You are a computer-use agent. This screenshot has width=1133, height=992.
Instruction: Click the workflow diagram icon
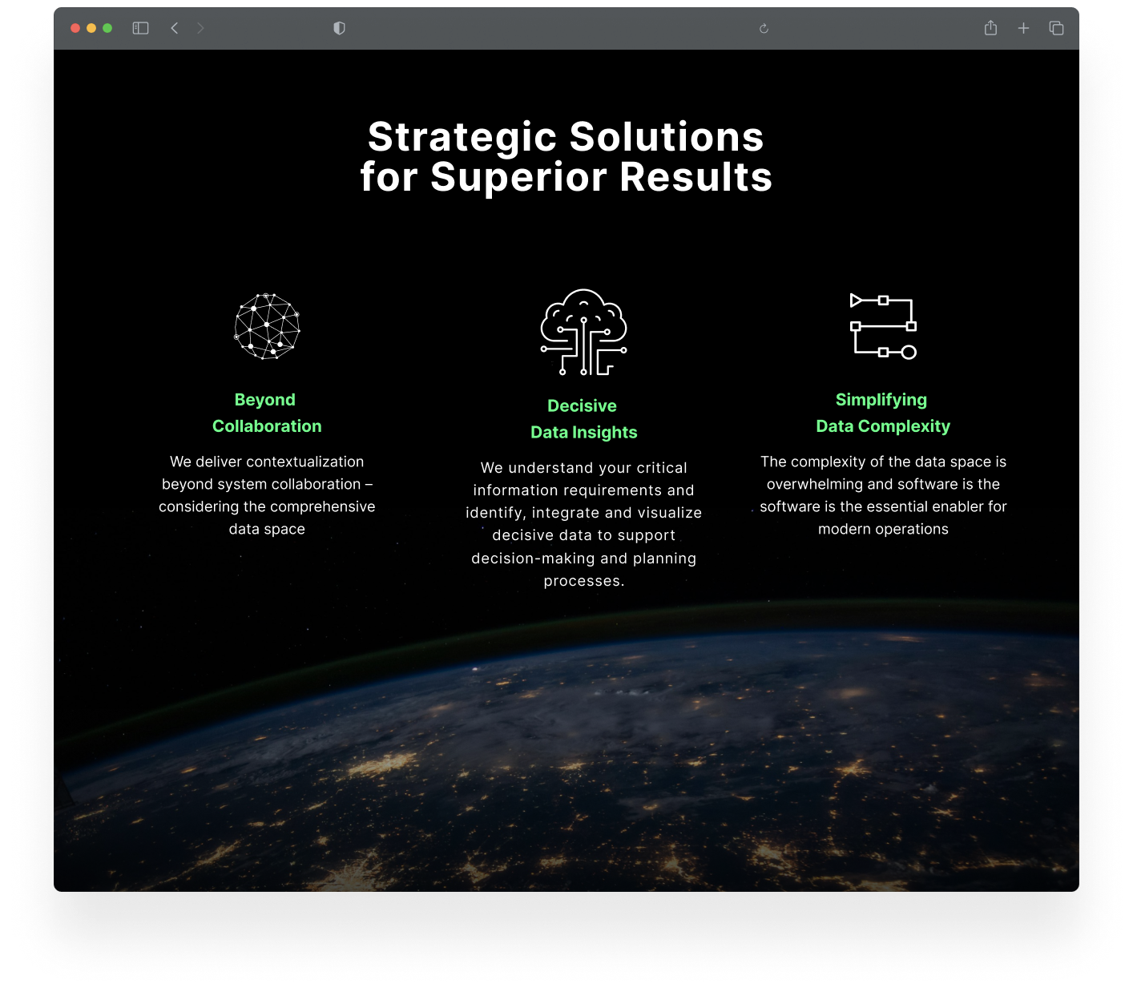click(x=883, y=326)
